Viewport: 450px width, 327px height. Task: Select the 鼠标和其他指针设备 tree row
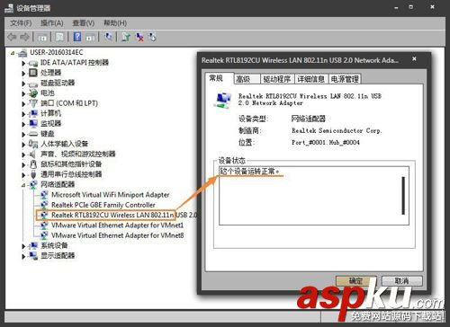(x=71, y=164)
